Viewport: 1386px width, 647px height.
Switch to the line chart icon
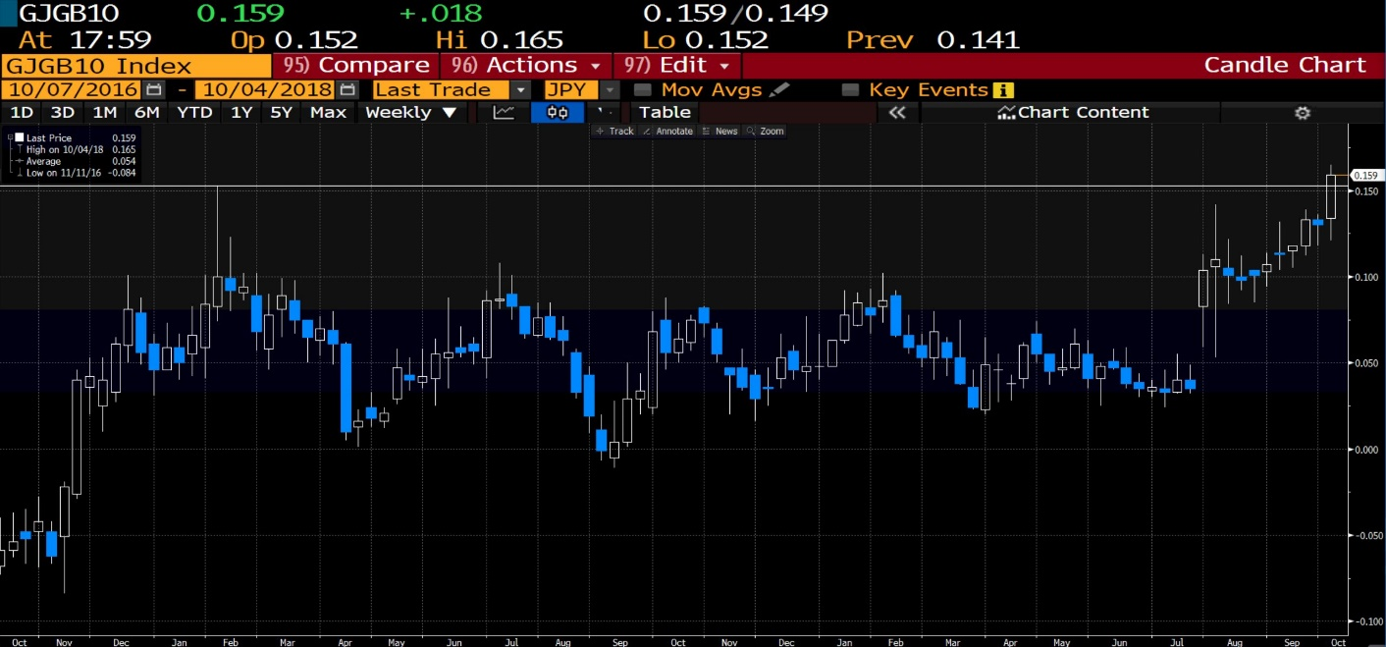click(504, 112)
